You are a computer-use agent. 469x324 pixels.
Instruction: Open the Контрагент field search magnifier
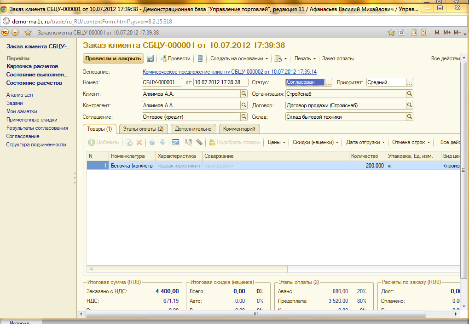(x=244, y=105)
